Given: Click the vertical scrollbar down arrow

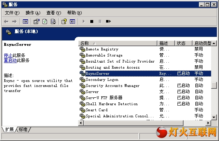Looking at the screenshot, I should pos(214,117).
